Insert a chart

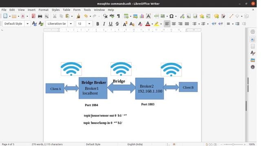[142, 16]
